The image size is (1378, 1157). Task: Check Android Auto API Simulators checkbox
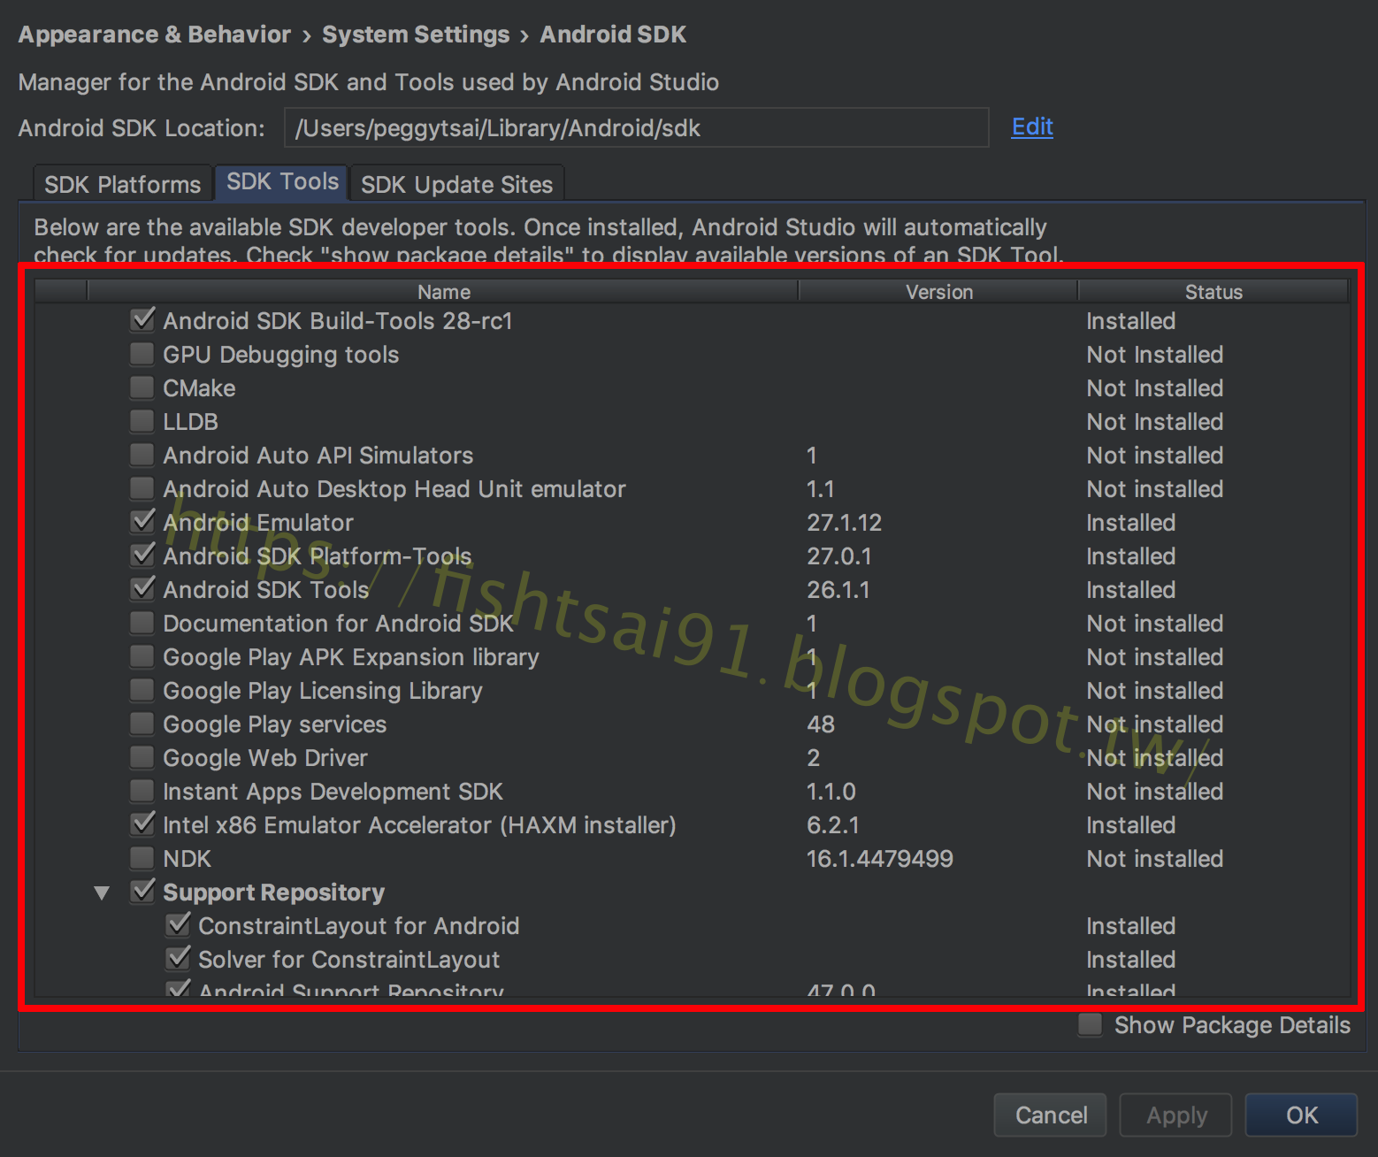[142, 455]
